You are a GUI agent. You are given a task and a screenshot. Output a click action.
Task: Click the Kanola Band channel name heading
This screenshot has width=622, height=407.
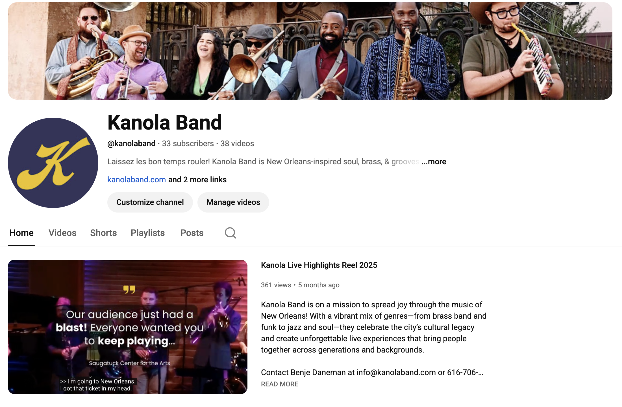(x=165, y=122)
